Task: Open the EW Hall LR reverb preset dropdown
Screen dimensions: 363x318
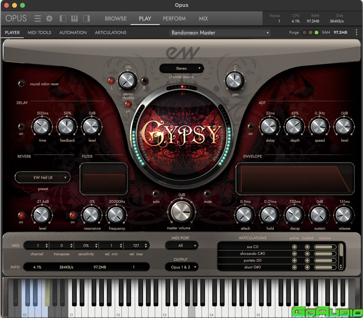Action: click(43, 178)
